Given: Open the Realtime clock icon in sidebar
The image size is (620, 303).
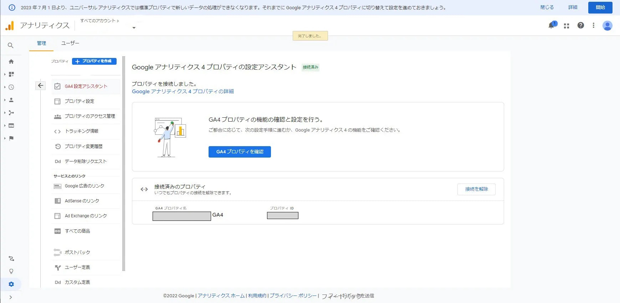Looking at the screenshot, I should 11,87.
